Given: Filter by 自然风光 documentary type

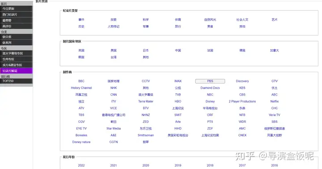Looking at the screenshot, I should pos(210,20).
